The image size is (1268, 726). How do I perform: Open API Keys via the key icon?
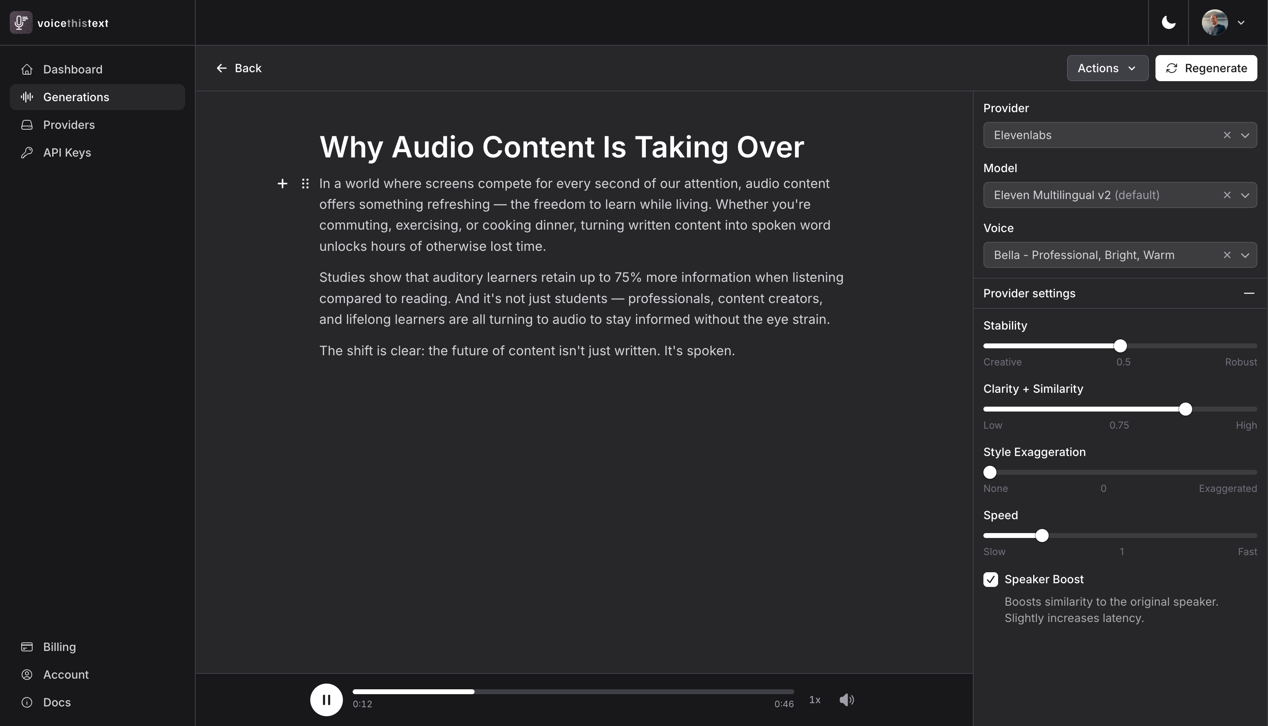pyautogui.click(x=27, y=153)
